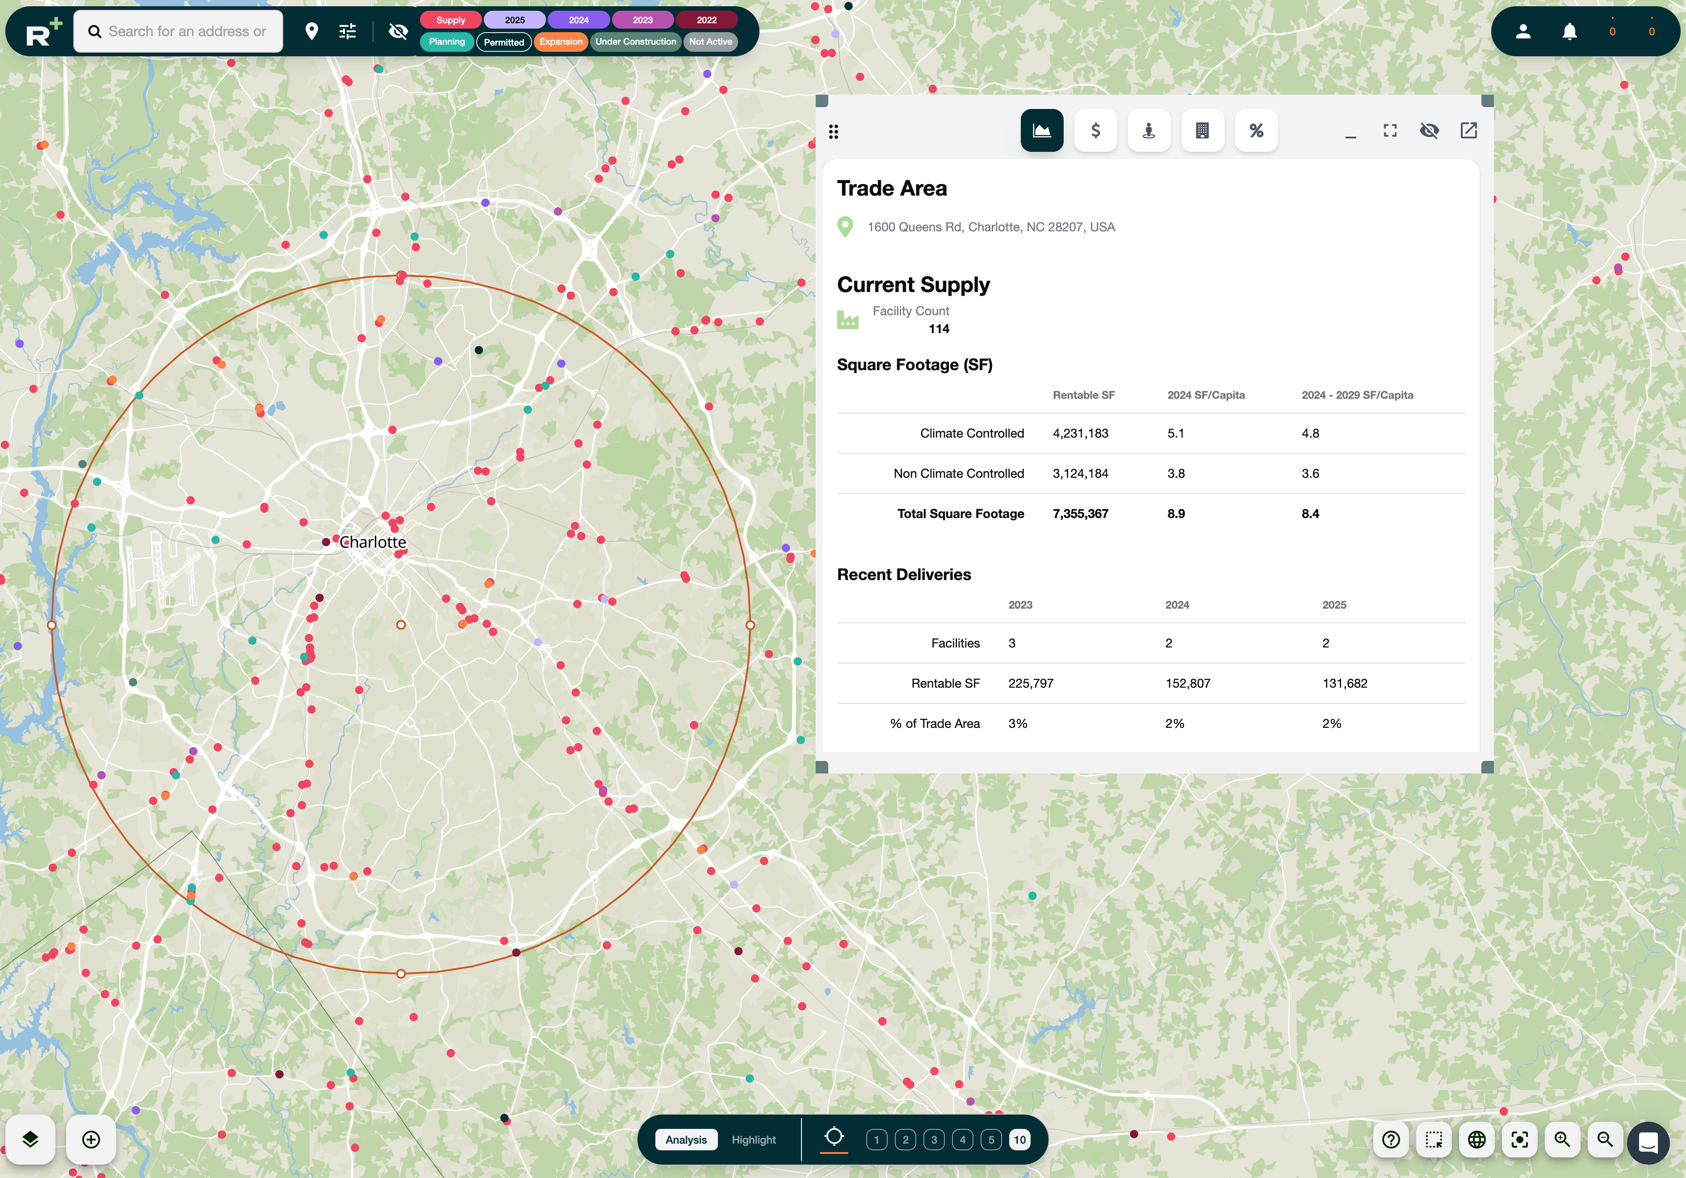Open filter sliders icon in toolbar
1686x1178 pixels.
point(347,31)
